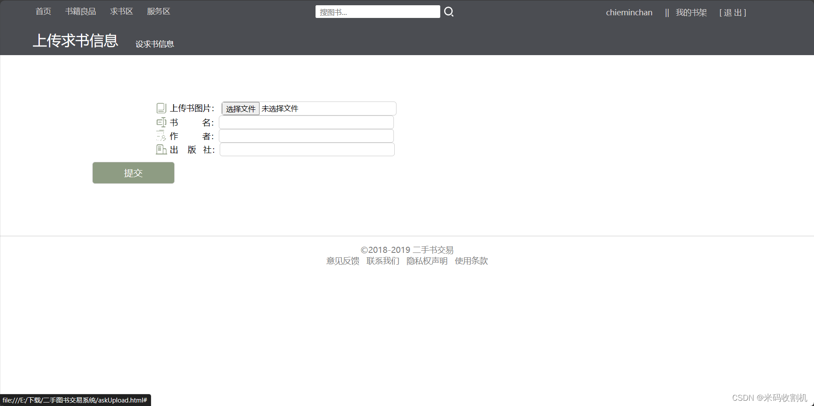Focus the 出版社 text field

pos(307,150)
